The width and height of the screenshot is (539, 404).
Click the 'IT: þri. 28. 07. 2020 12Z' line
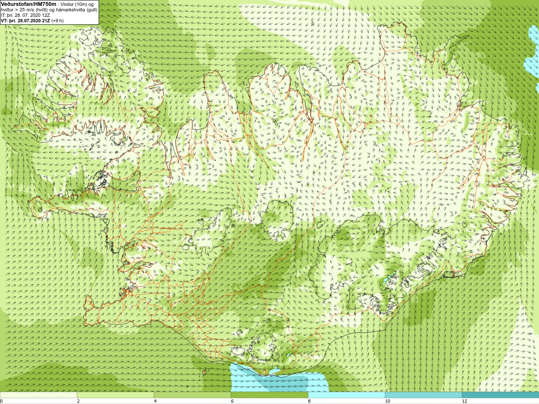click(25, 15)
